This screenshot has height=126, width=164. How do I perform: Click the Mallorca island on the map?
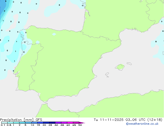point(120,67)
